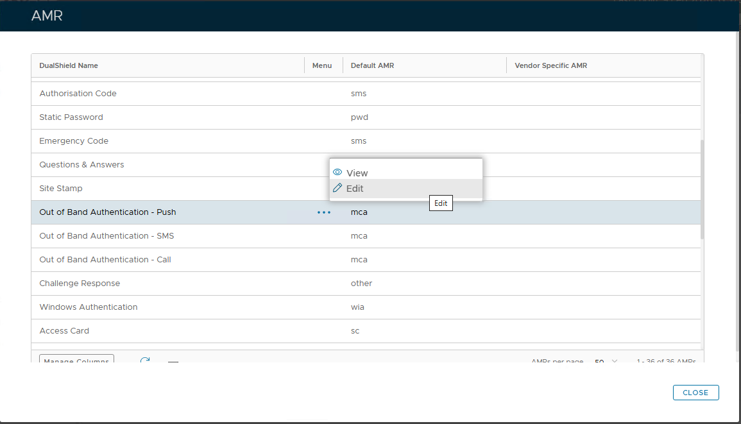Sort by the Default AMR column header
Viewport: 741px width, 424px height.
(x=372, y=65)
